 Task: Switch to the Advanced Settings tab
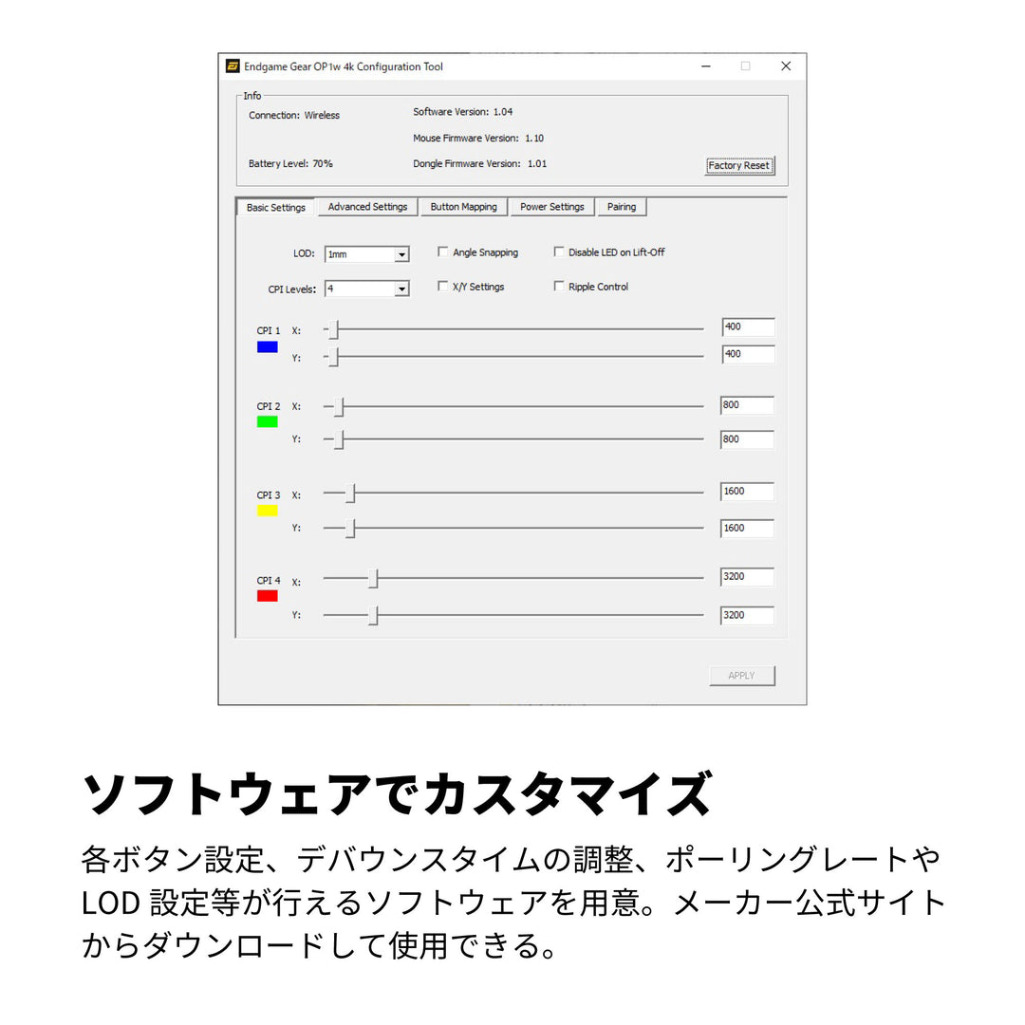(367, 207)
